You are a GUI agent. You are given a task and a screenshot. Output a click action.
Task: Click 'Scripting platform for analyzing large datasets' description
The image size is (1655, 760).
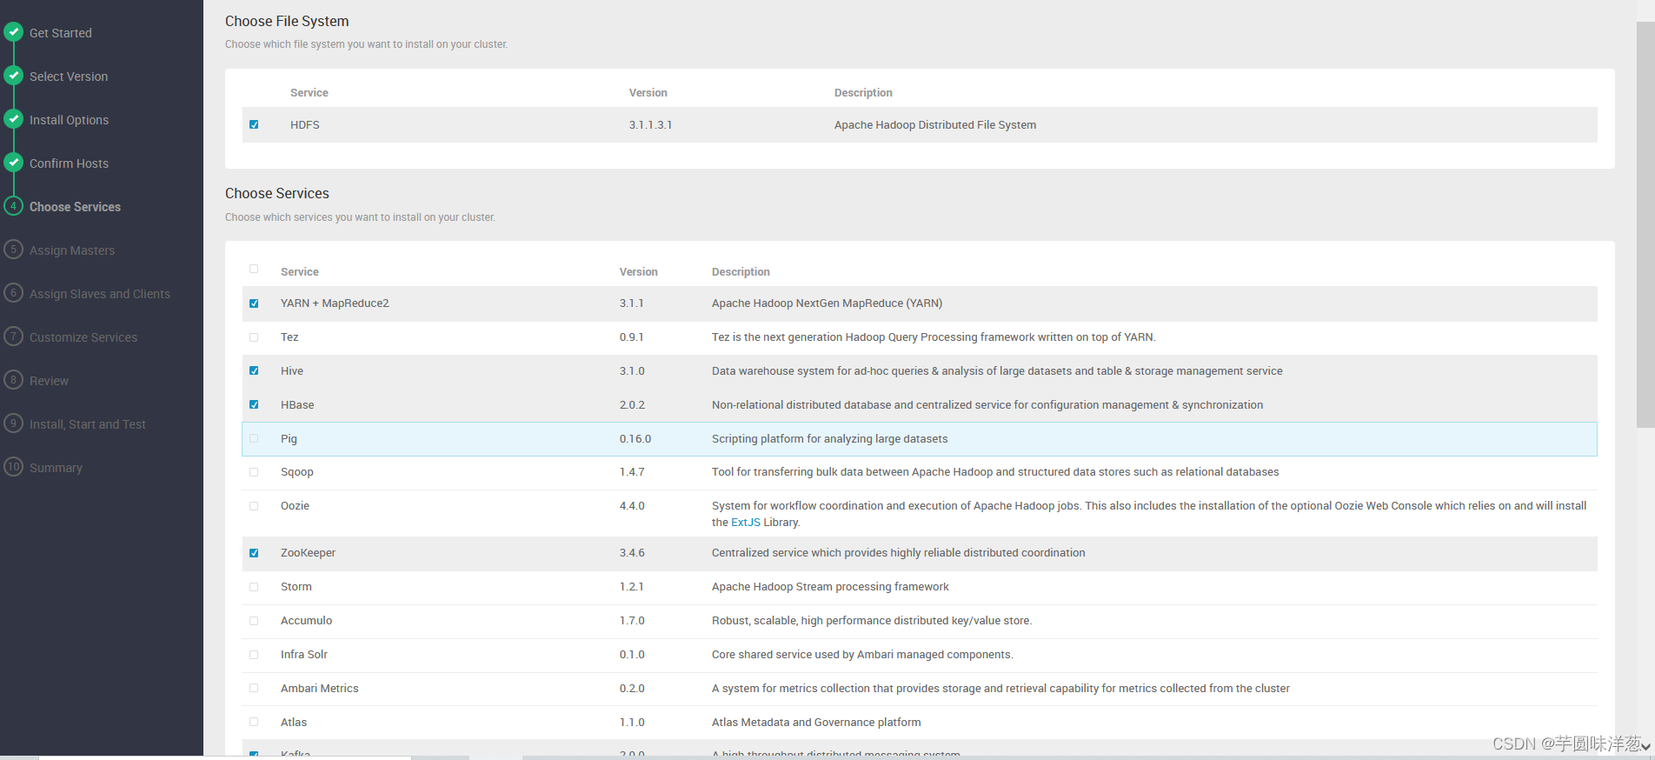click(830, 439)
